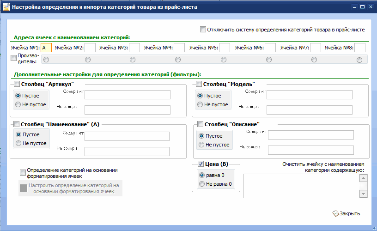Click the Ячейка №6 input field
Viewport: 377px width, 231px height.
(270, 48)
